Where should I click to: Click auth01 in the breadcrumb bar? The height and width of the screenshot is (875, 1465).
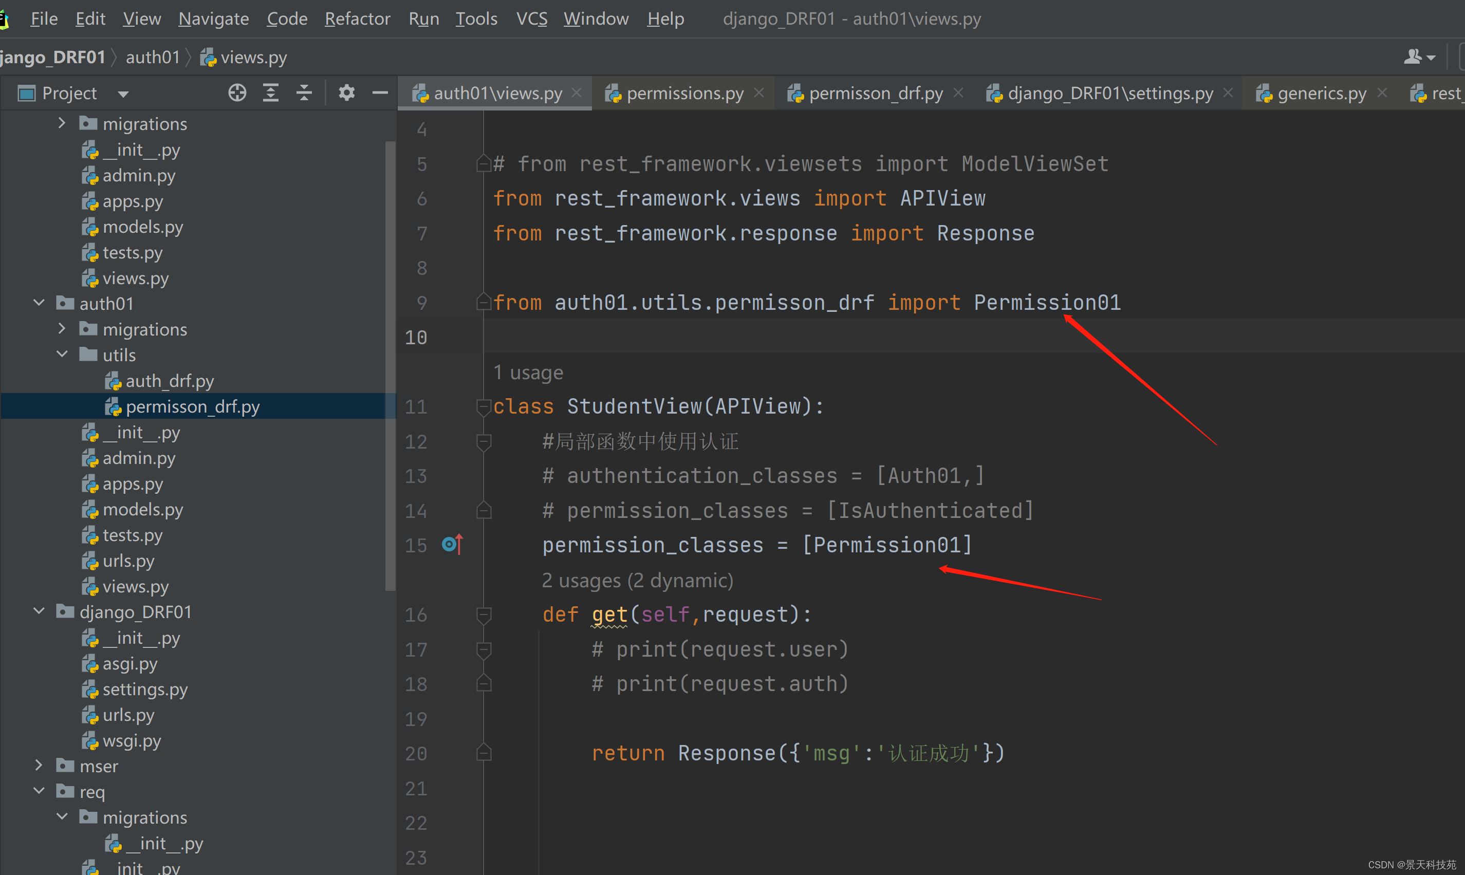[x=153, y=57]
